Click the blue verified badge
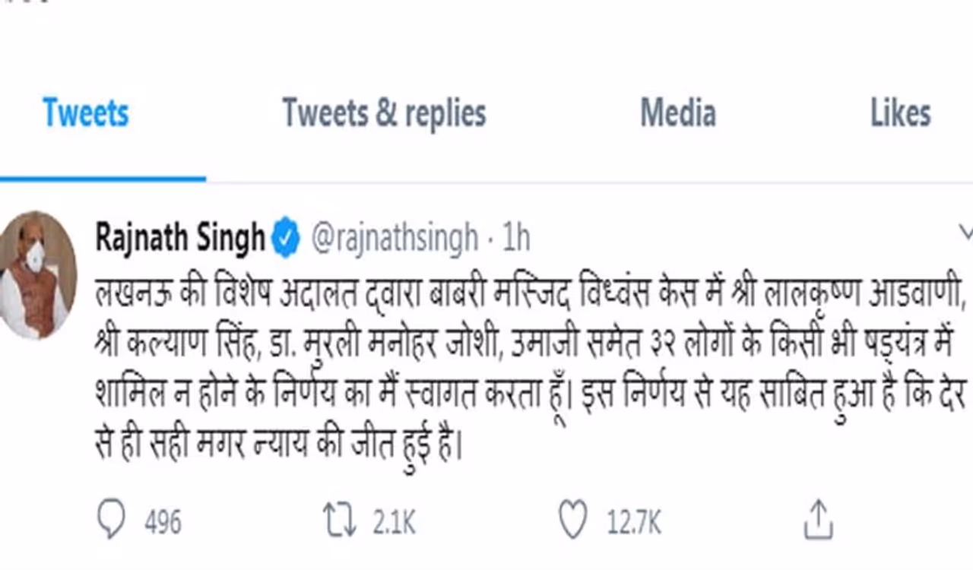The width and height of the screenshot is (973, 570). tap(286, 238)
